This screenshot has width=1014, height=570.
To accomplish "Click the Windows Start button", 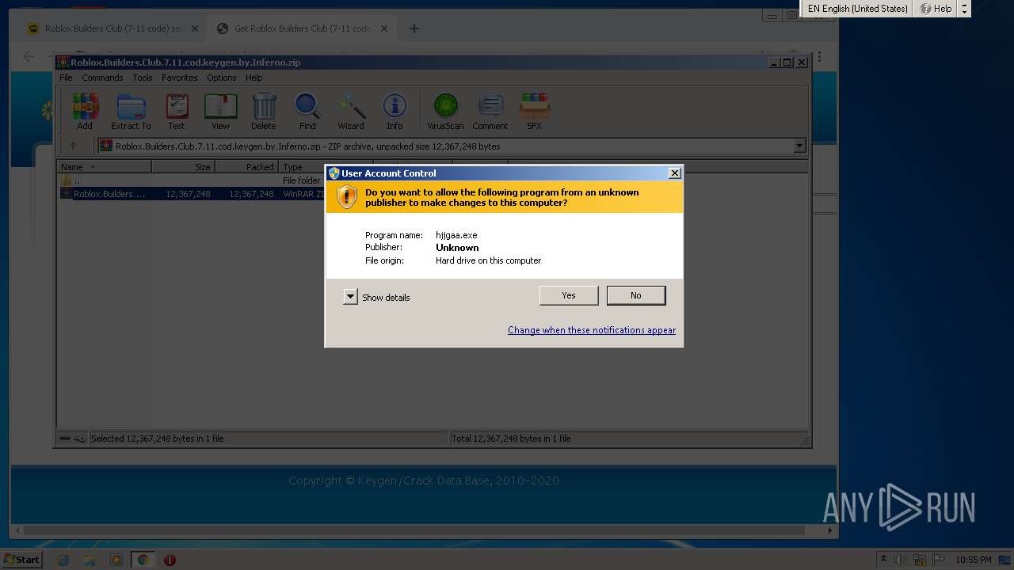I will [22, 560].
